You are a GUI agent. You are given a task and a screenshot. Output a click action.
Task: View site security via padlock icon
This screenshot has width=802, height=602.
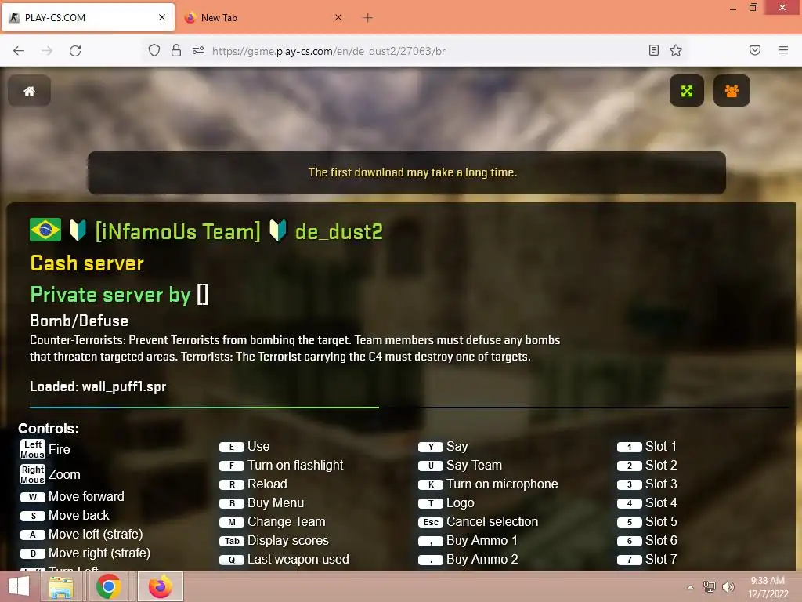coord(176,50)
